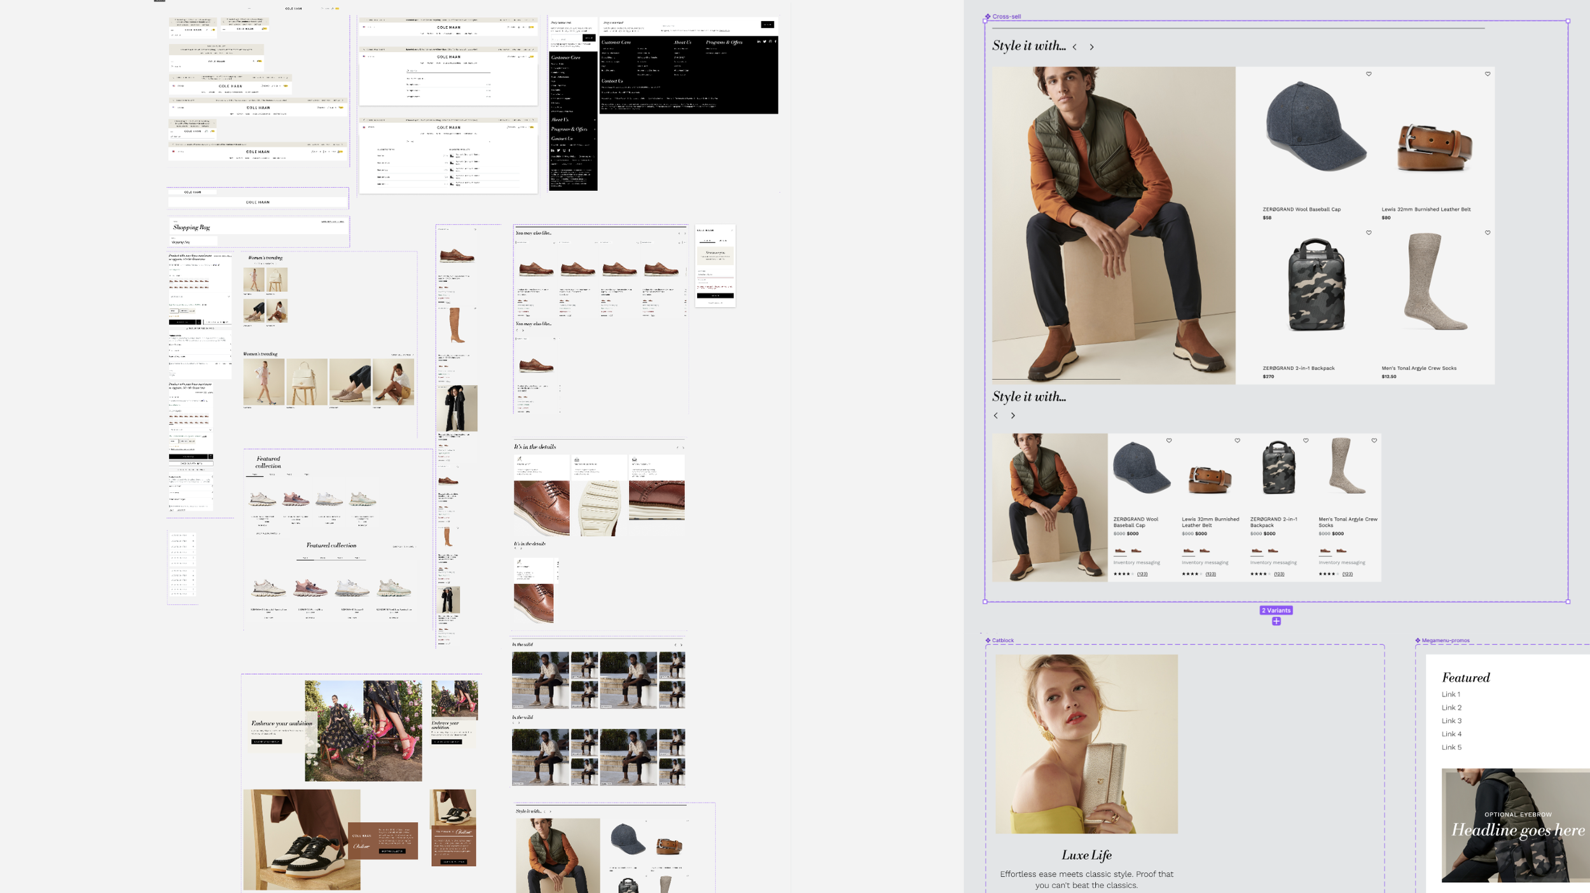Select the Megamenu-promos component label
The height and width of the screenshot is (893, 1590).
1445,640
